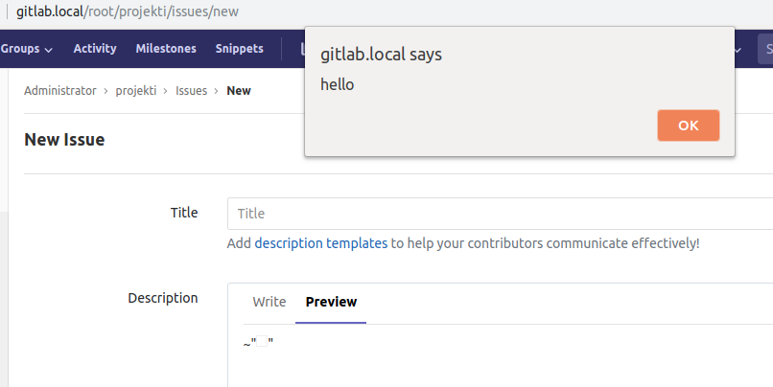Viewport: 773px width, 387px height.
Task: Click the browser address bar URL
Action: [x=128, y=12]
